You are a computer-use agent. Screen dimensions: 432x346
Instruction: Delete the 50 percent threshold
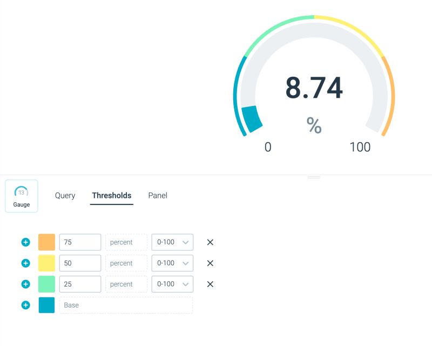tap(210, 263)
